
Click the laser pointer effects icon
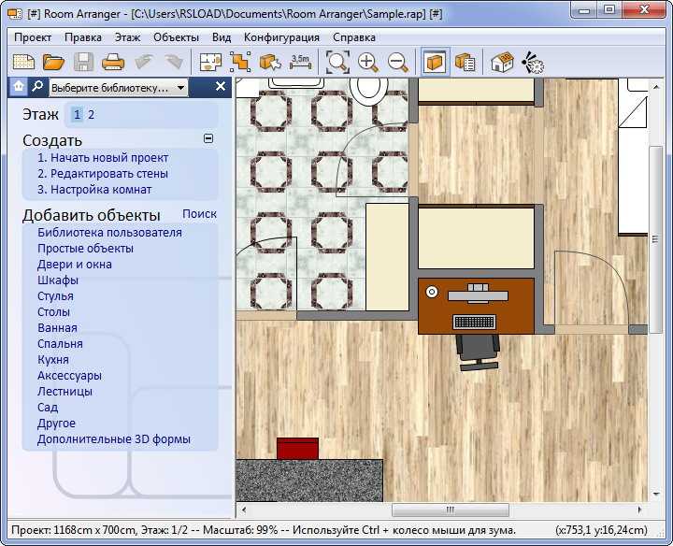click(533, 63)
